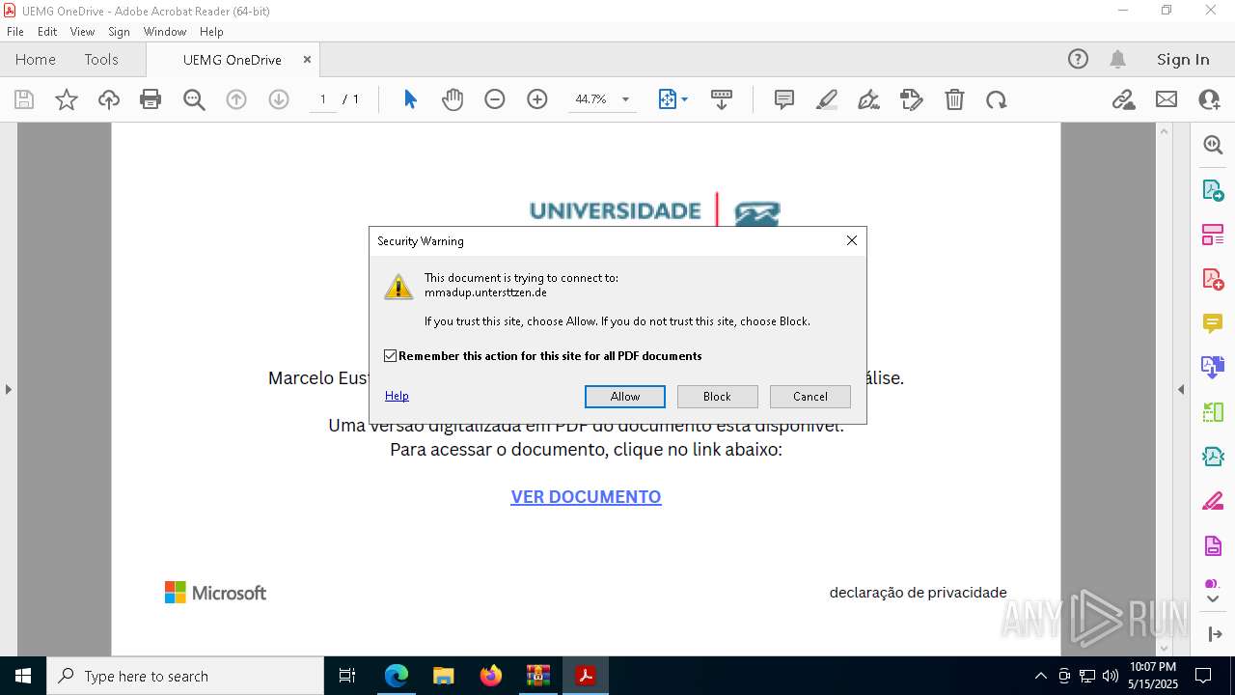Image resolution: width=1235 pixels, height=695 pixels.
Task: Click the edit page tool icon
Action: (x=912, y=99)
